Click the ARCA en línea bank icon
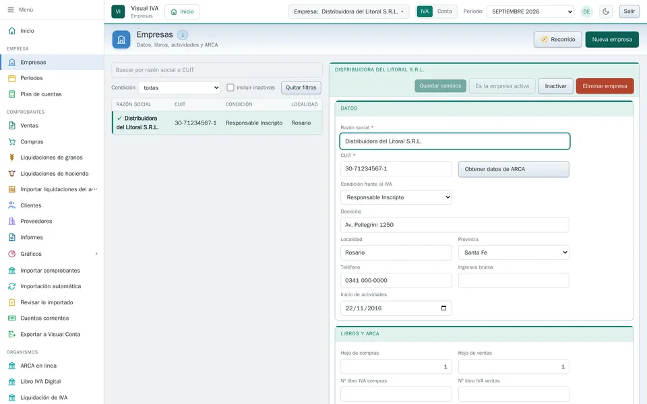The image size is (647, 404). (12, 366)
